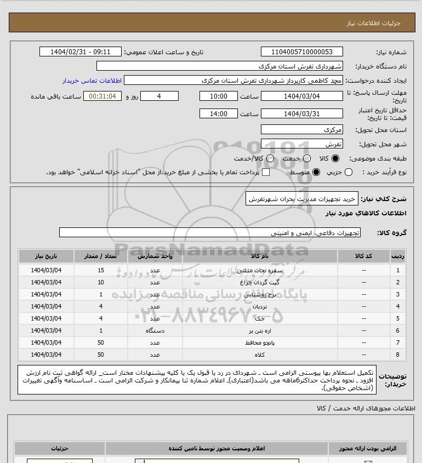422x463 pixels.
Task: Open the اطلاعات تماس خریدار link
Action: point(92,81)
